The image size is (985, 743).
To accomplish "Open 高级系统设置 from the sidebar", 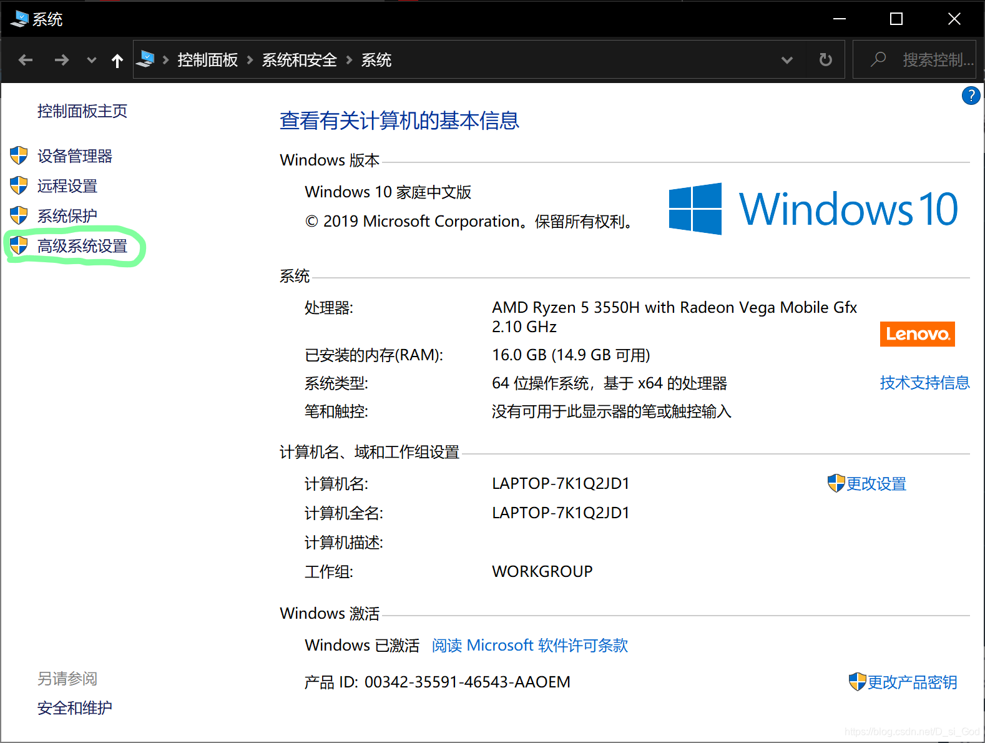I will click(82, 246).
